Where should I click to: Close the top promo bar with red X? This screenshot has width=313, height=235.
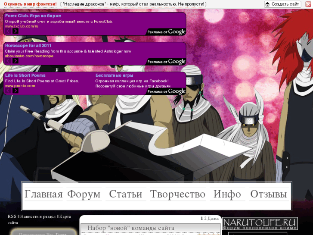pos(308,4)
